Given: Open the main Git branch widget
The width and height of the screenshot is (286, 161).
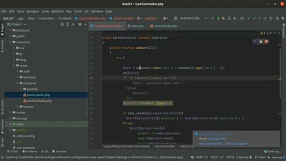Looking at the screenshot, I should (260, 157).
